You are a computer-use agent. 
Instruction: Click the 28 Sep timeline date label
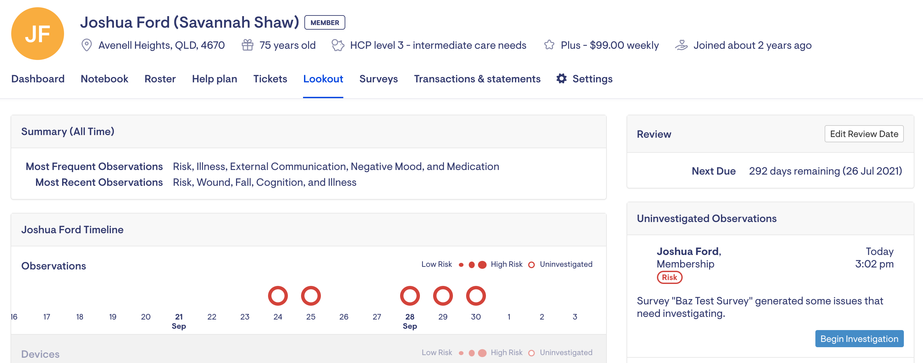pos(410,321)
